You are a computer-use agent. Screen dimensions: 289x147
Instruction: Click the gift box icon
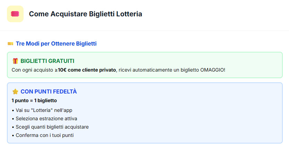pos(15,61)
